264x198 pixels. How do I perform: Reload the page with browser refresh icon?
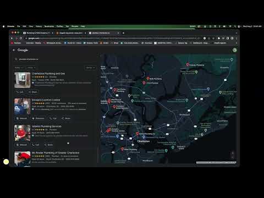(x=21, y=38)
